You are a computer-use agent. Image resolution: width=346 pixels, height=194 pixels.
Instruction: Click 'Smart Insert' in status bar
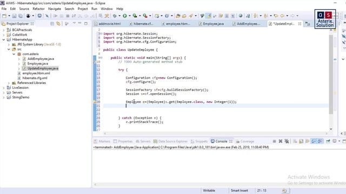(239, 190)
